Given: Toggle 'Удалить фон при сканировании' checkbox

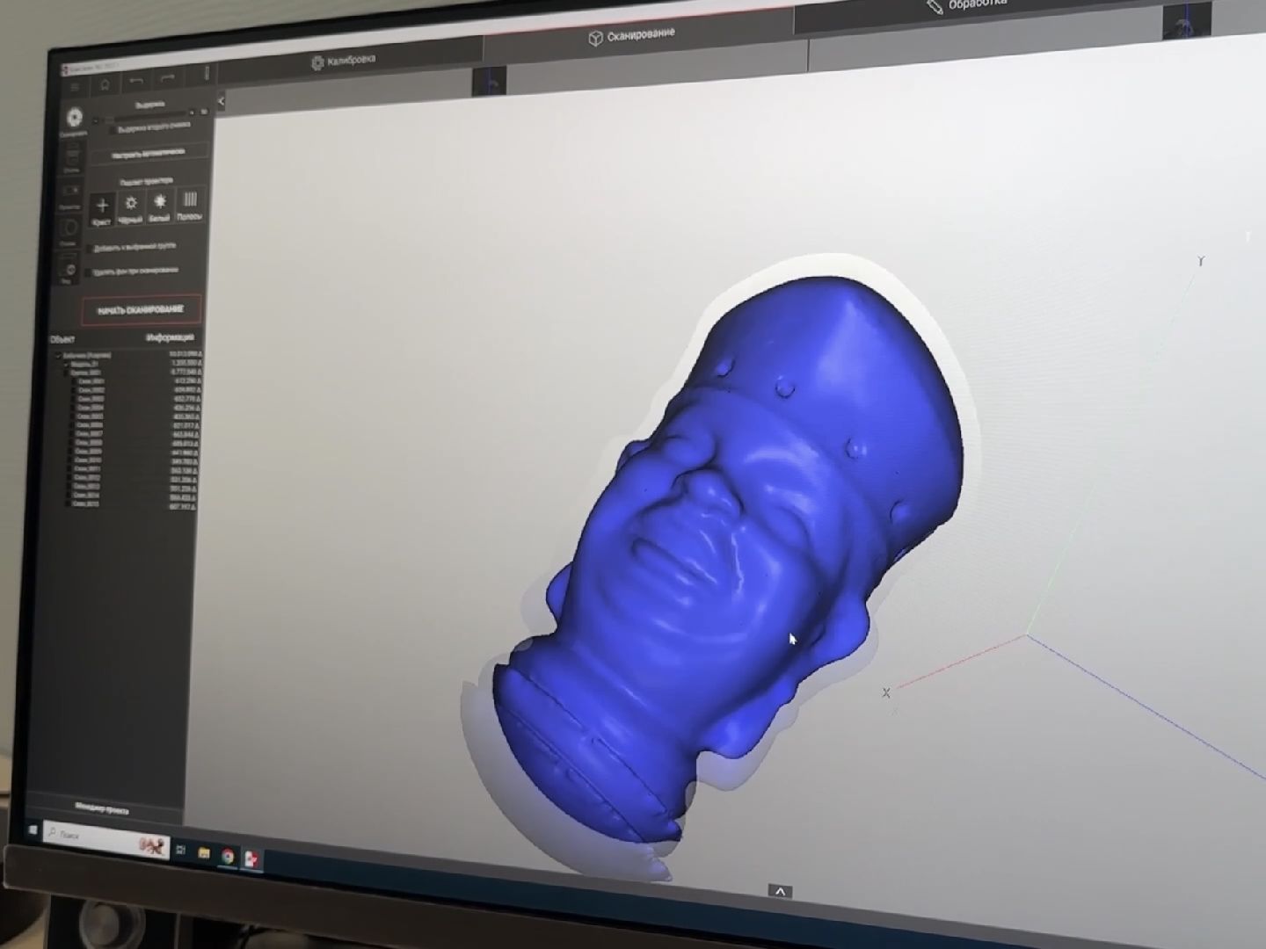Looking at the screenshot, I should pos(88,273).
